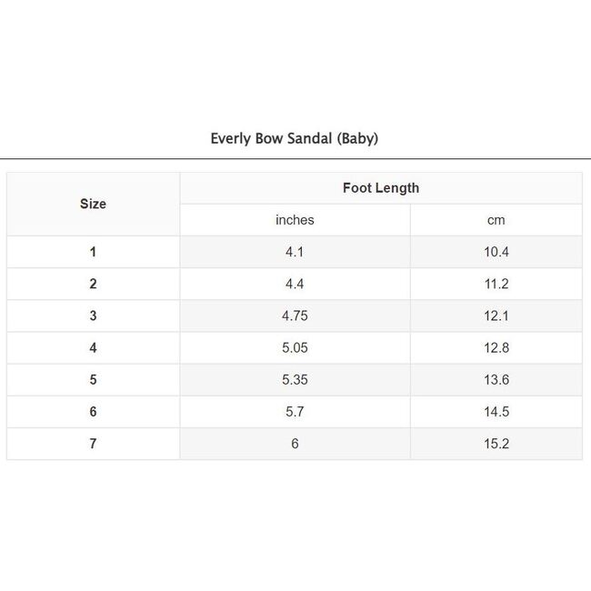Click the Everly Bow Sandal (Baby) title
Image resolution: width=591 pixels, height=591 pixels.
pos(295,139)
